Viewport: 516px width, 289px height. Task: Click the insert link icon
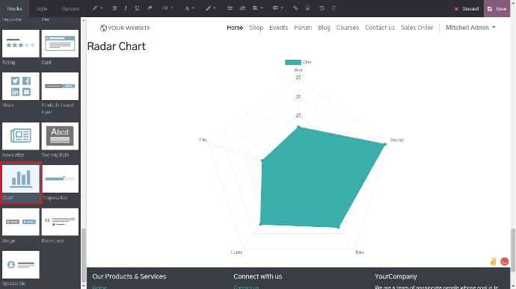tap(295, 8)
